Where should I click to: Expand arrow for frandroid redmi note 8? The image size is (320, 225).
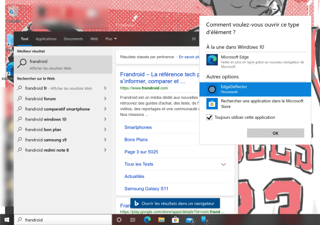(105, 150)
